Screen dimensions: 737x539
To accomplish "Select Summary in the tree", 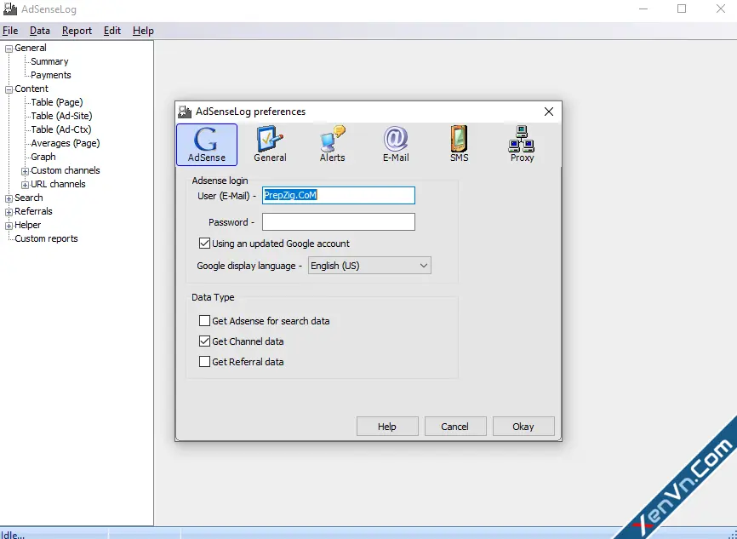I will [49, 61].
